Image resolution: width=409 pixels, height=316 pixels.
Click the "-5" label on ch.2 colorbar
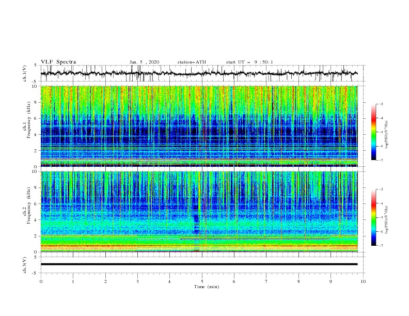(381, 217)
